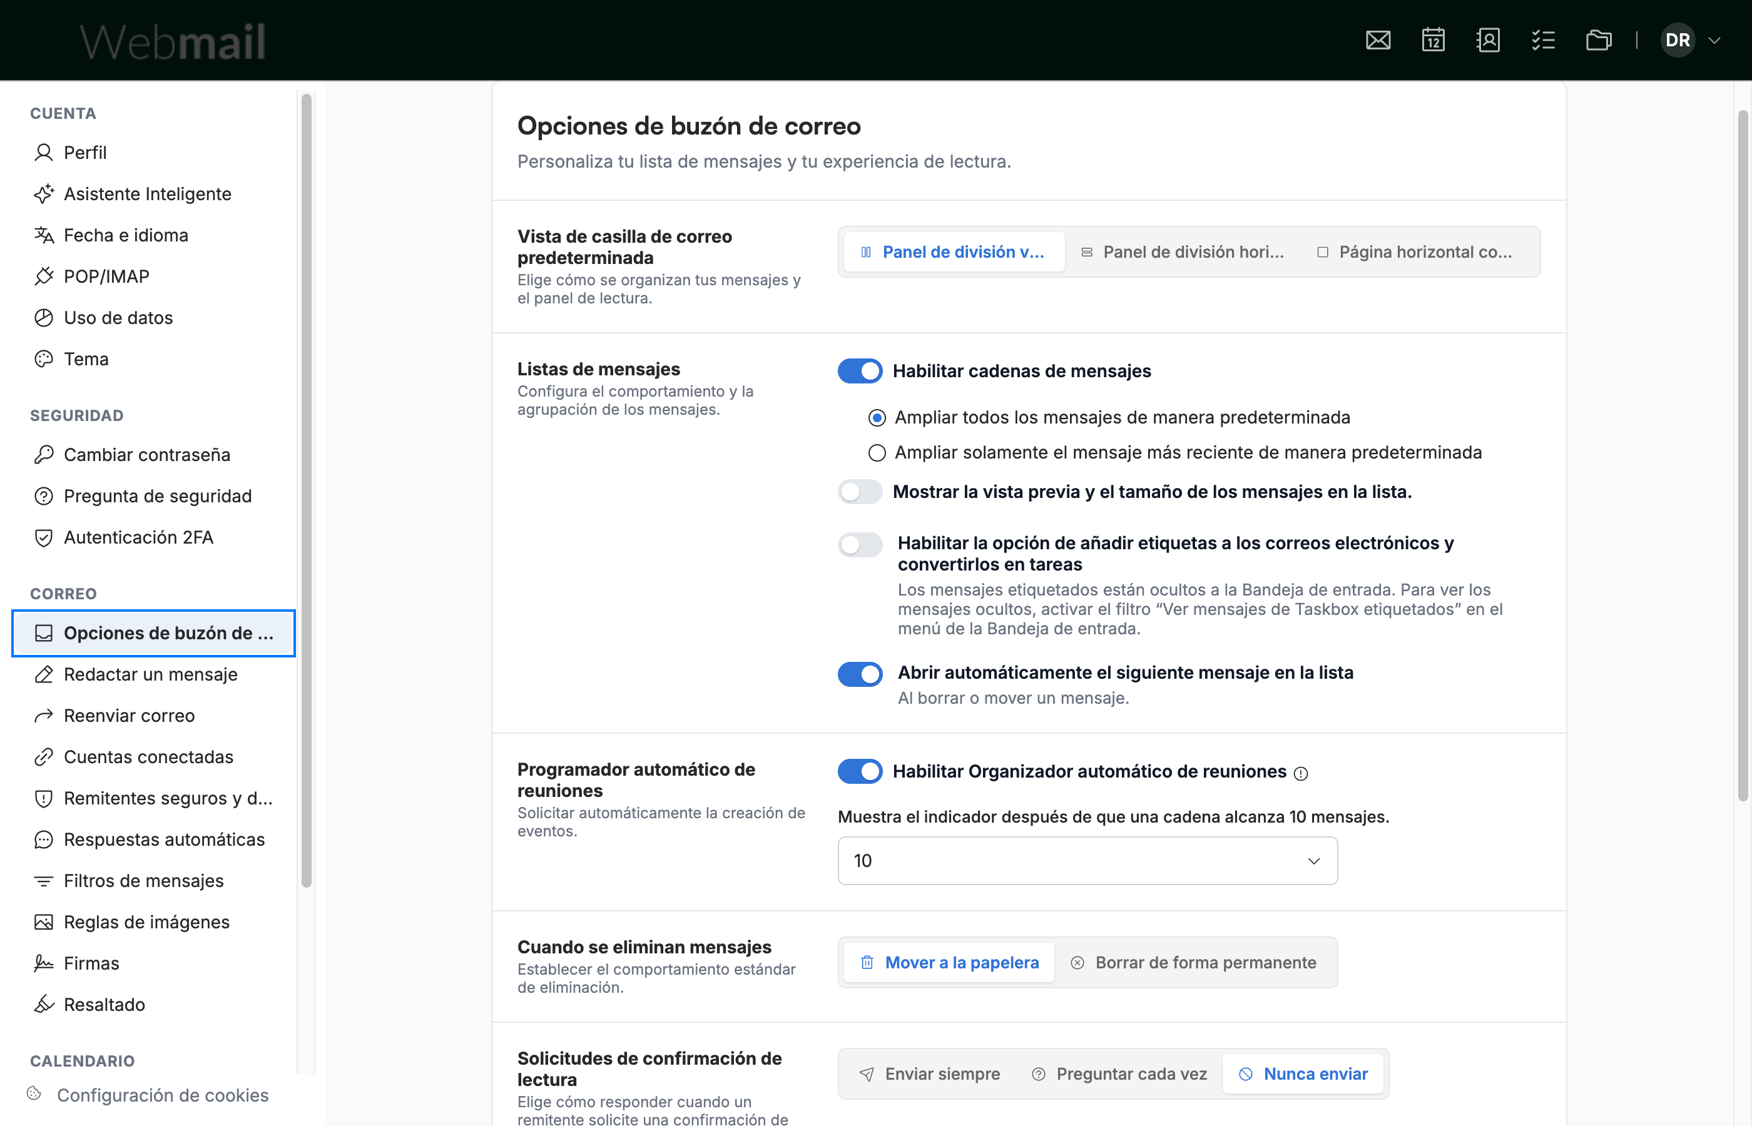
Task: Open the contacts icon in header
Action: [x=1488, y=40]
